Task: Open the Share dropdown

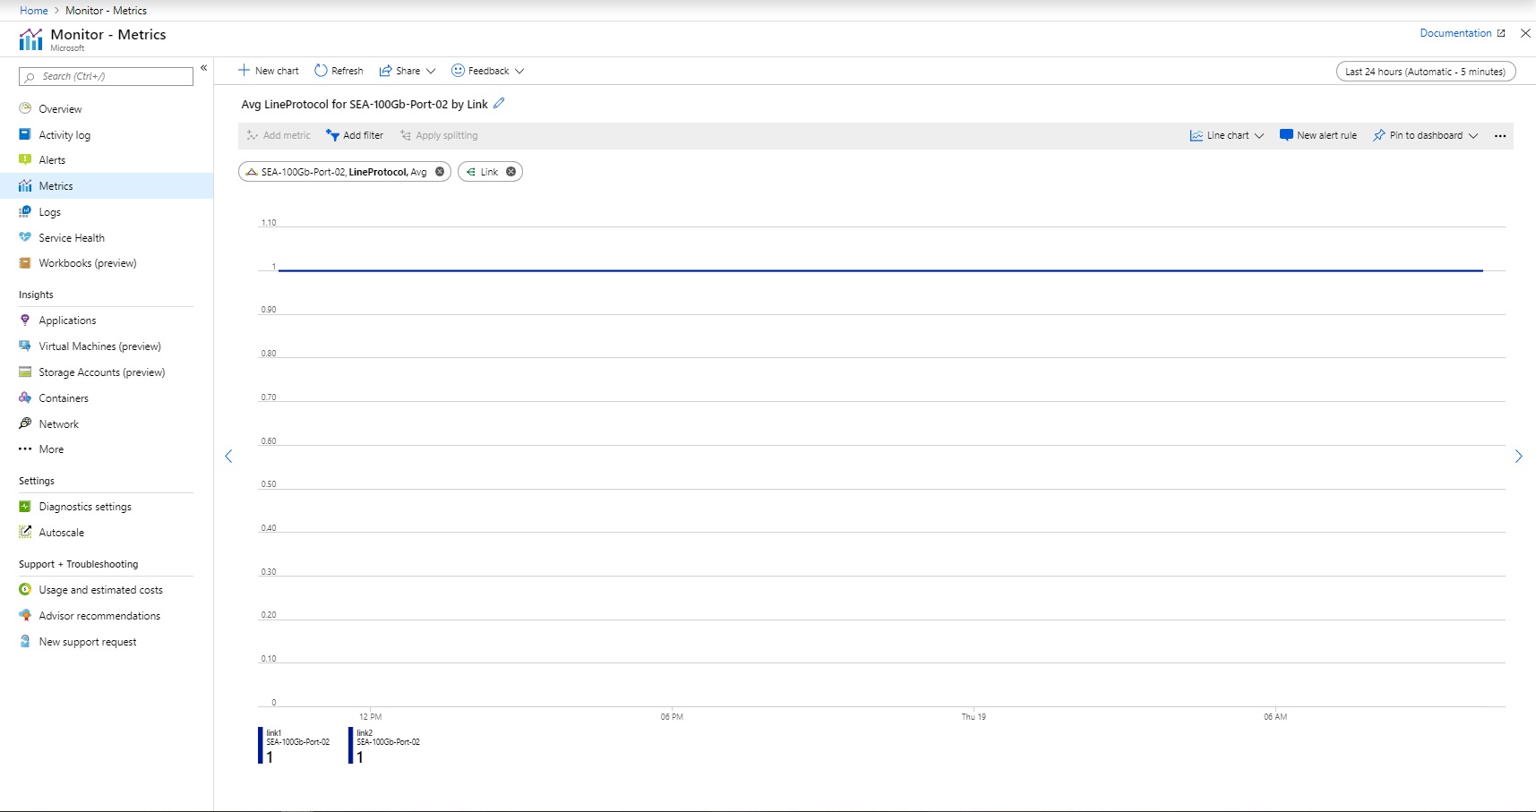Action: point(407,70)
